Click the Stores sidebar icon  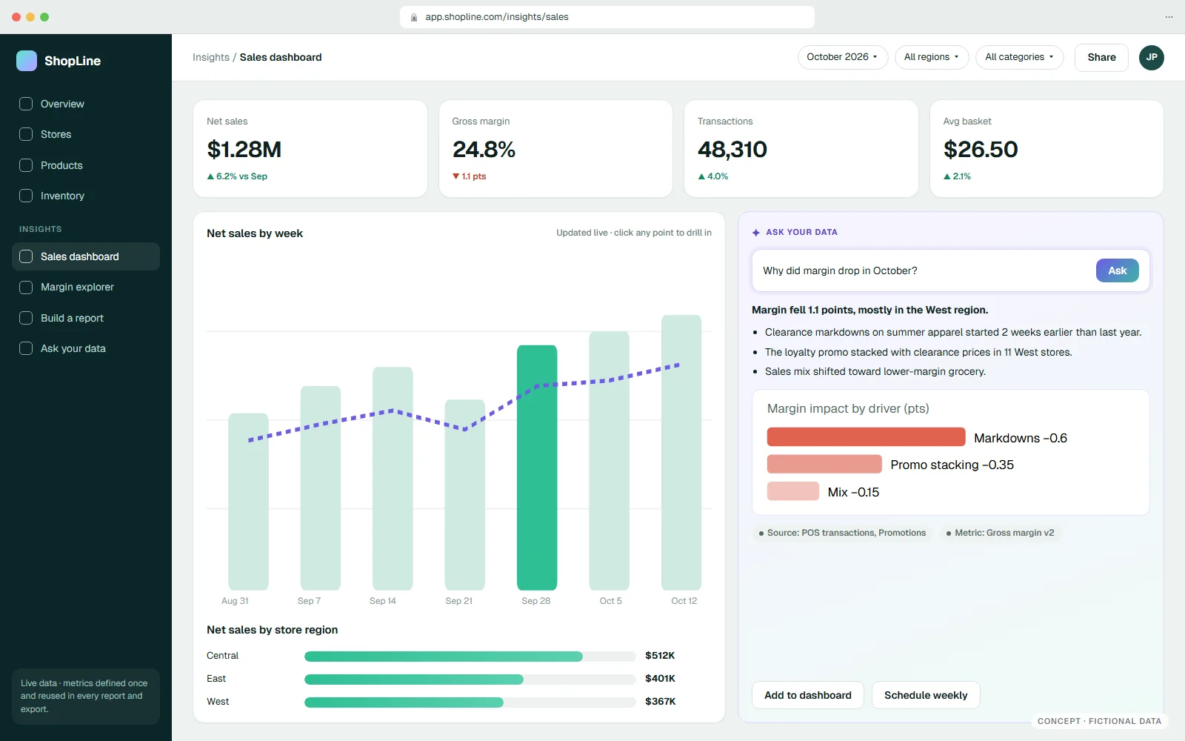tap(26, 134)
